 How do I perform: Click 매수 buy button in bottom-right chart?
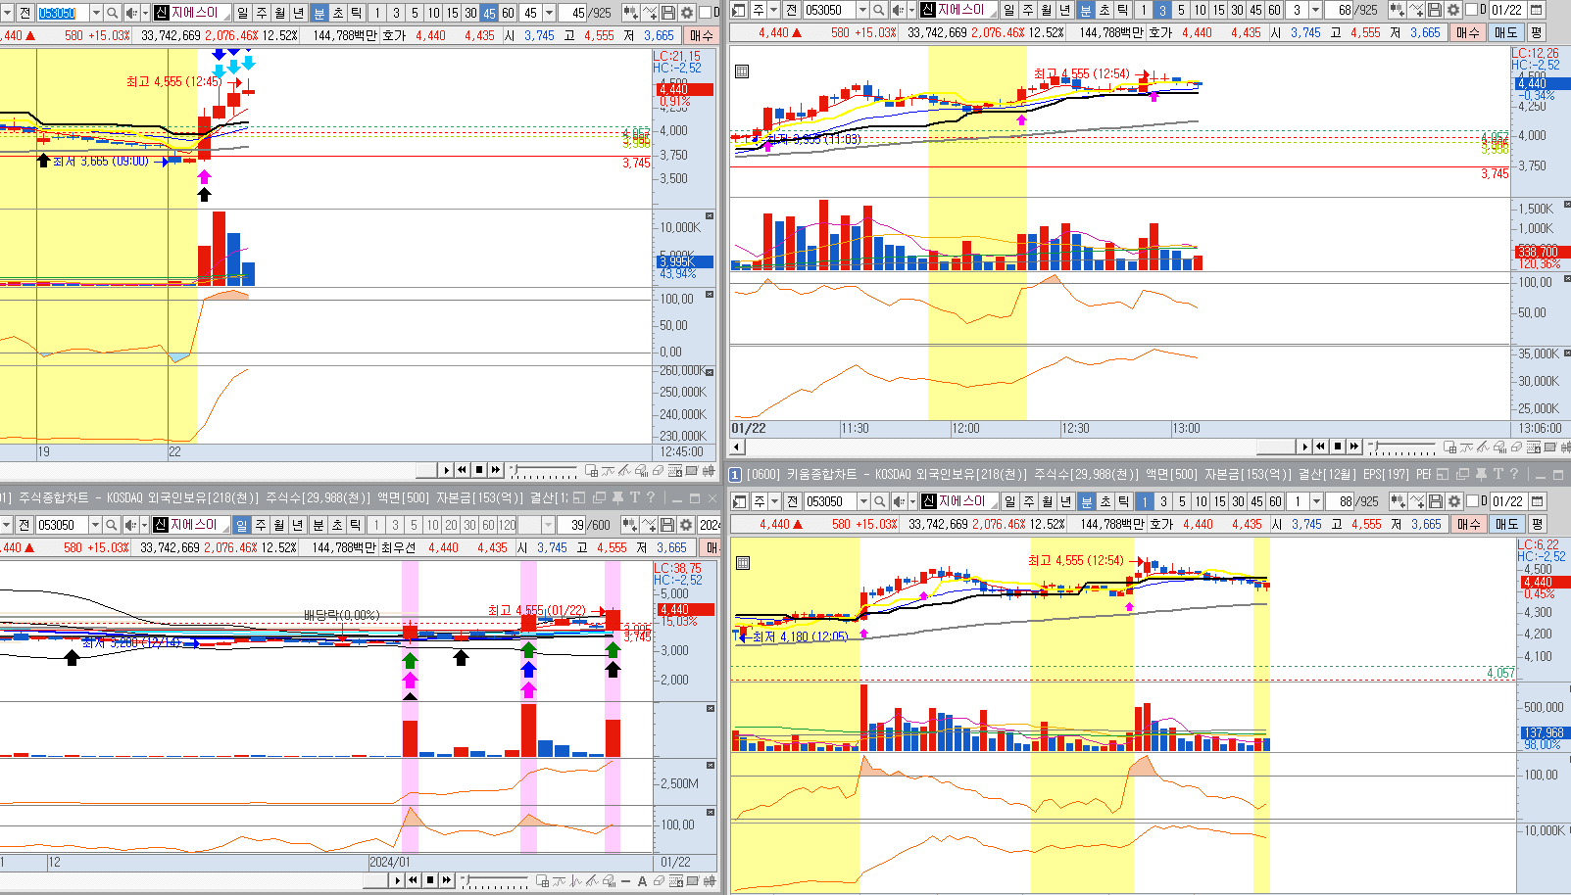tap(1468, 524)
